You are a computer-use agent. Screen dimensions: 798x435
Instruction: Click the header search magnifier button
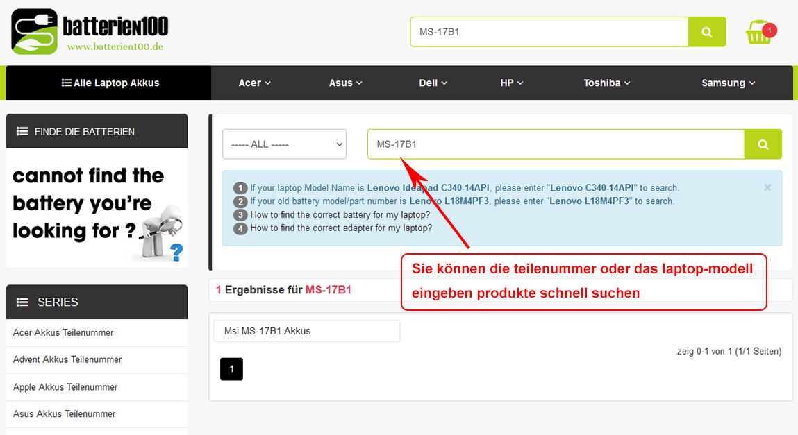click(x=707, y=32)
